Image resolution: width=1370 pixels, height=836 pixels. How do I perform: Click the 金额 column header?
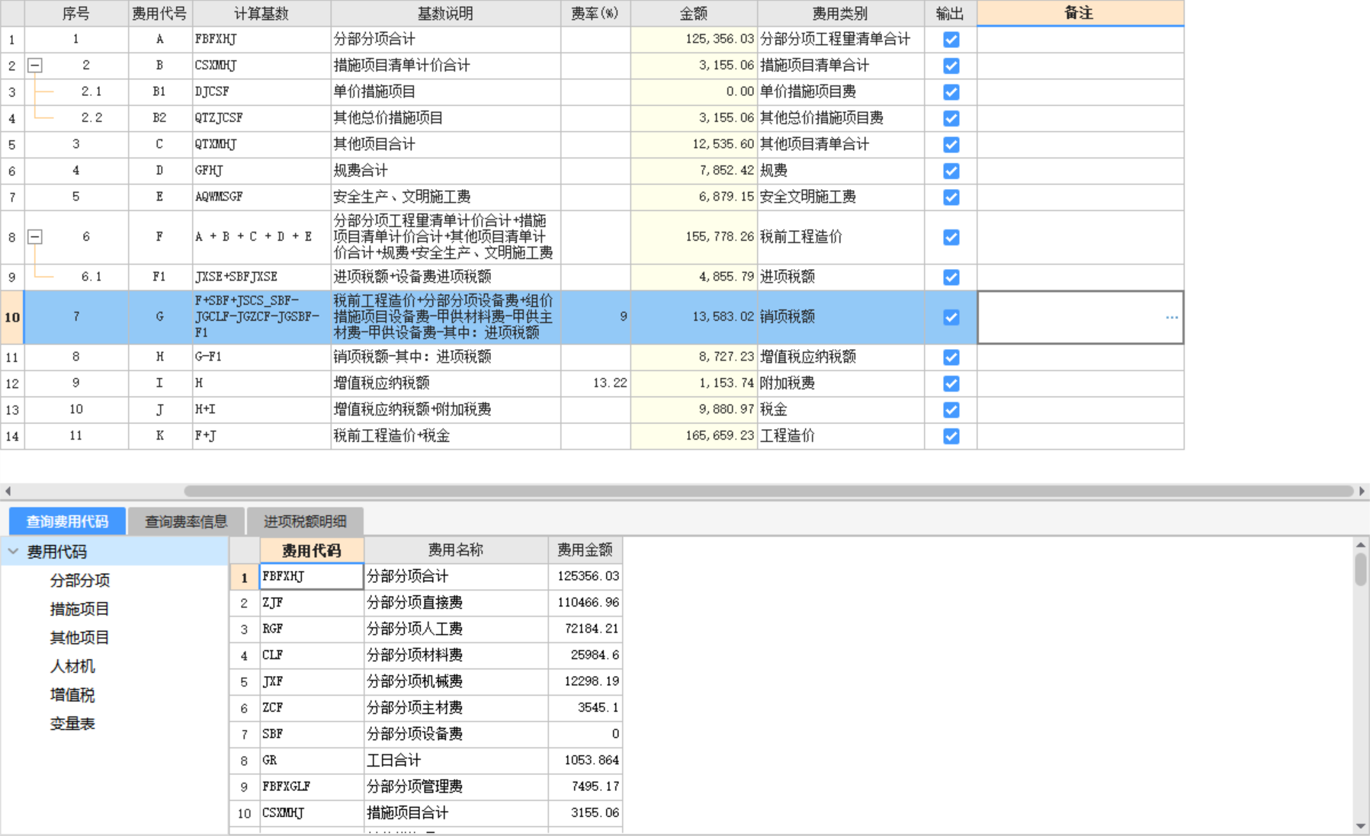[694, 13]
